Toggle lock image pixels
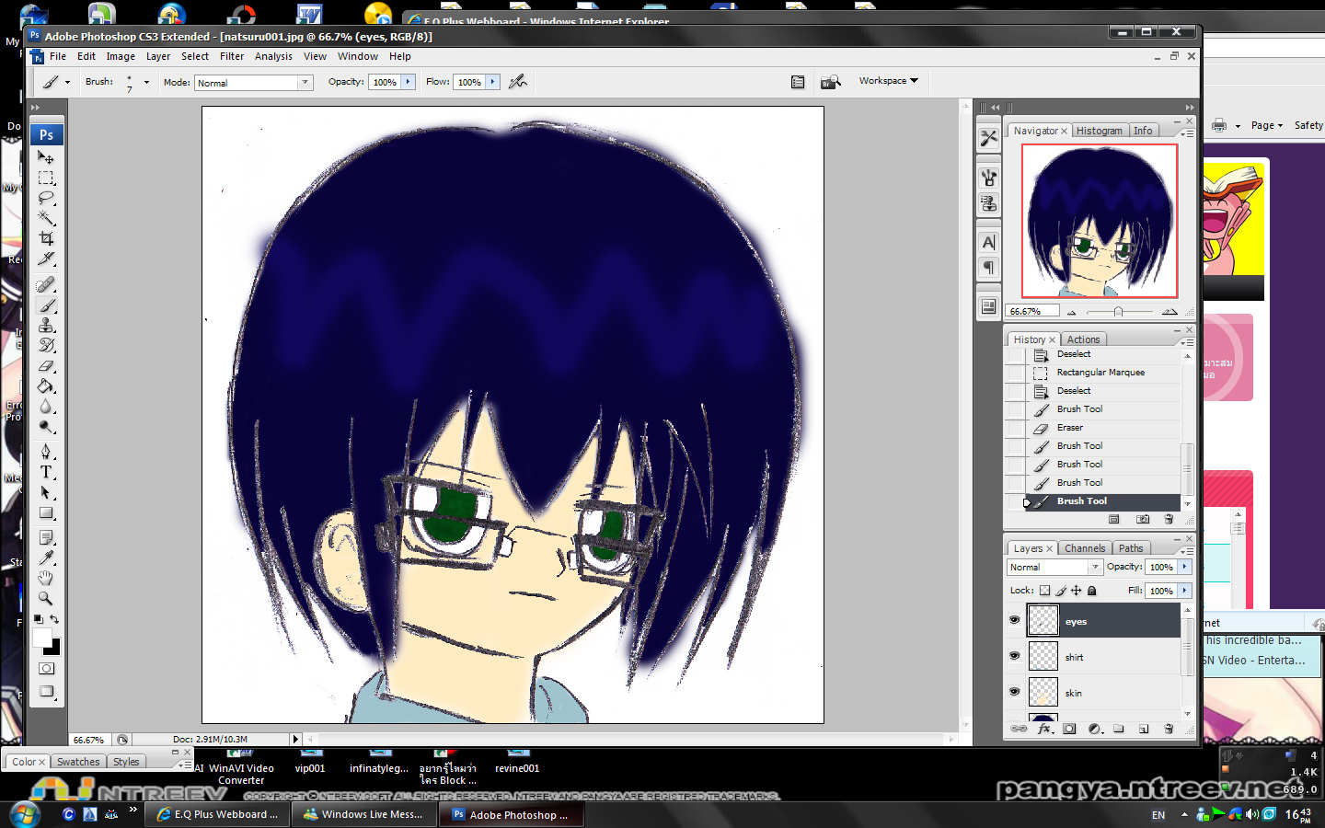The height and width of the screenshot is (828, 1325). 1060,591
